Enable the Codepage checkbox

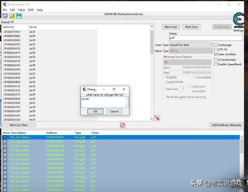[x=216, y=45]
